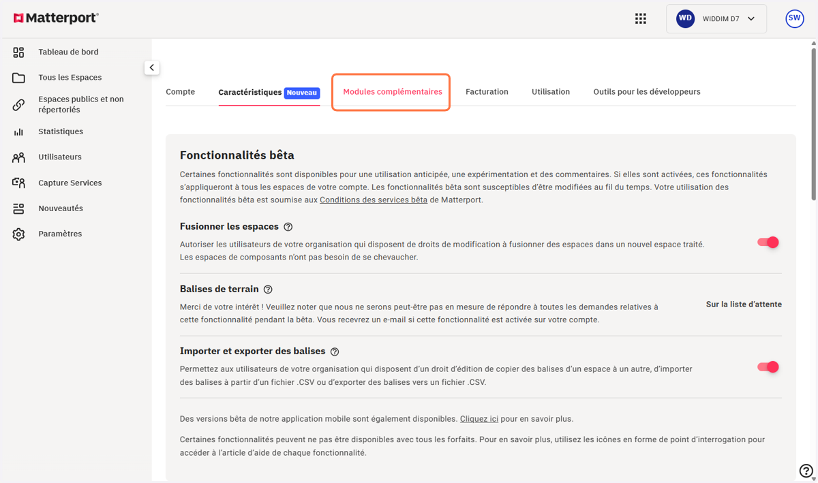Open help icon beside Importer et exporter des balises
The height and width of the screenshot is (483, 818).
pos(334,352)
